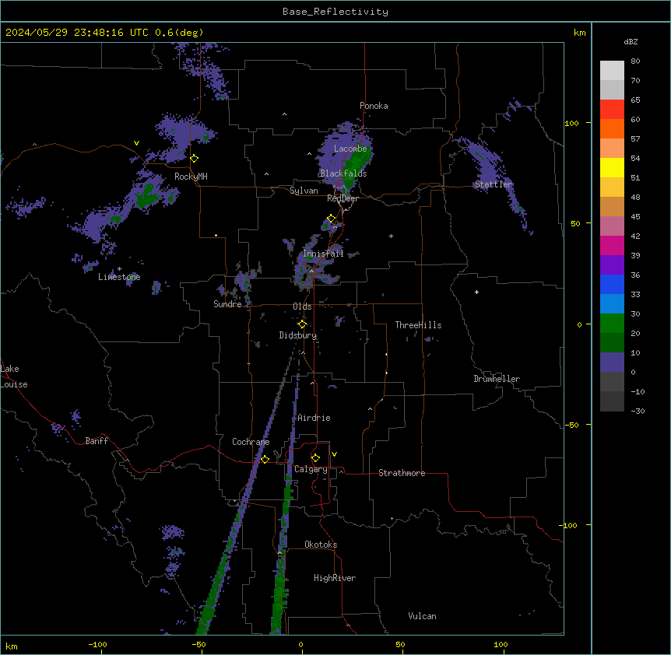Click the Ponoka city label
This screenshot has width=671, height=655.
374,106
